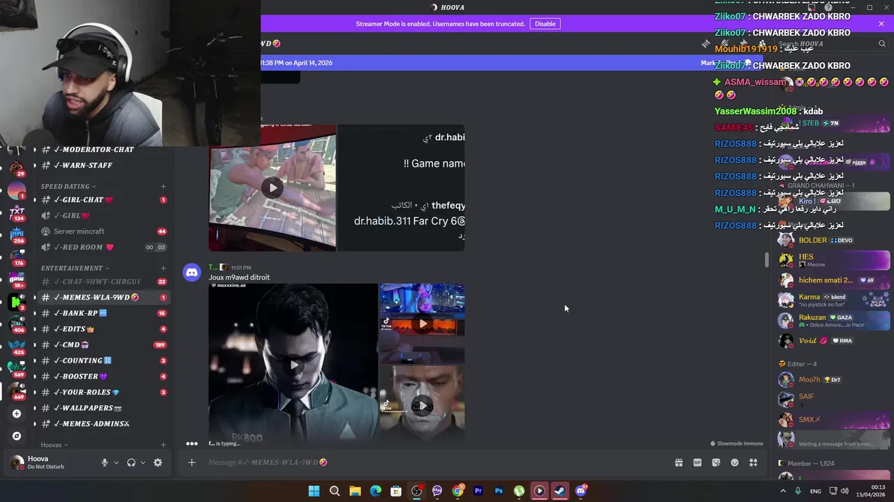
Task: Open server with 569 unread badge
Action: coord(17,368)
